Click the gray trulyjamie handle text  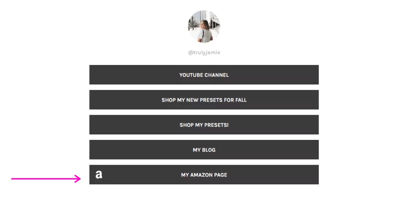pyautogui.click(x=204, y=52)
